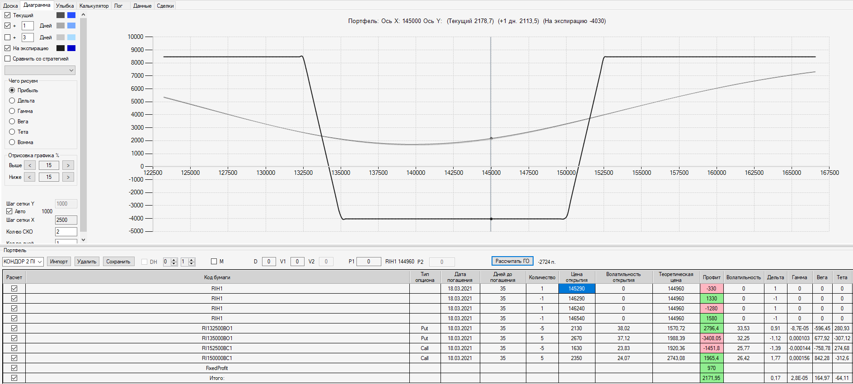Toggle the Авто grid step checkbox
Viewport: 853px width, 384px height.
pyautogui.click(x=9, y=211)
